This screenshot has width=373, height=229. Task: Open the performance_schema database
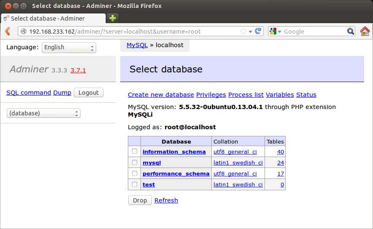pyautogui.click(x=176, y=174)
